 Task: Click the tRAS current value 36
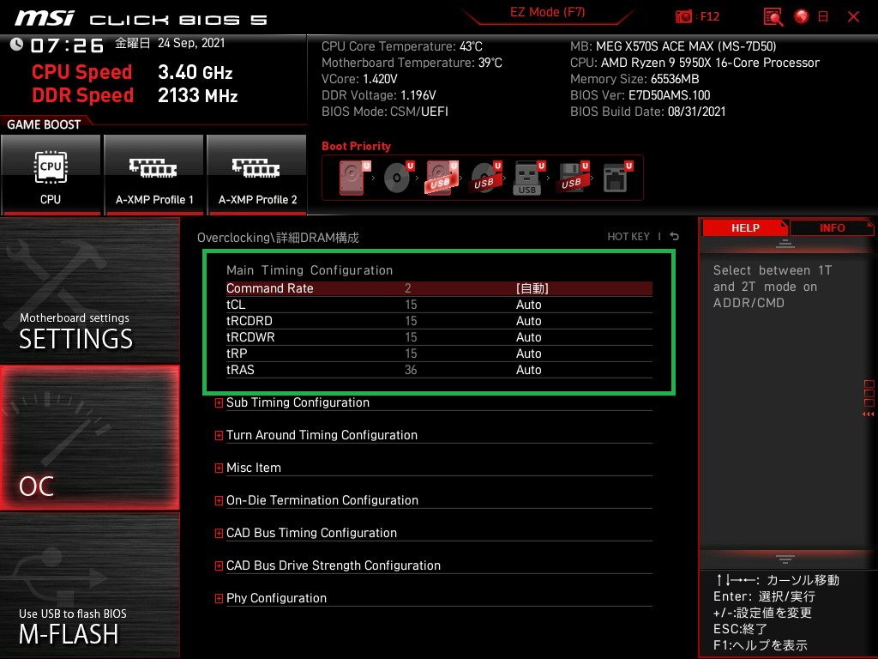[411, 370]
